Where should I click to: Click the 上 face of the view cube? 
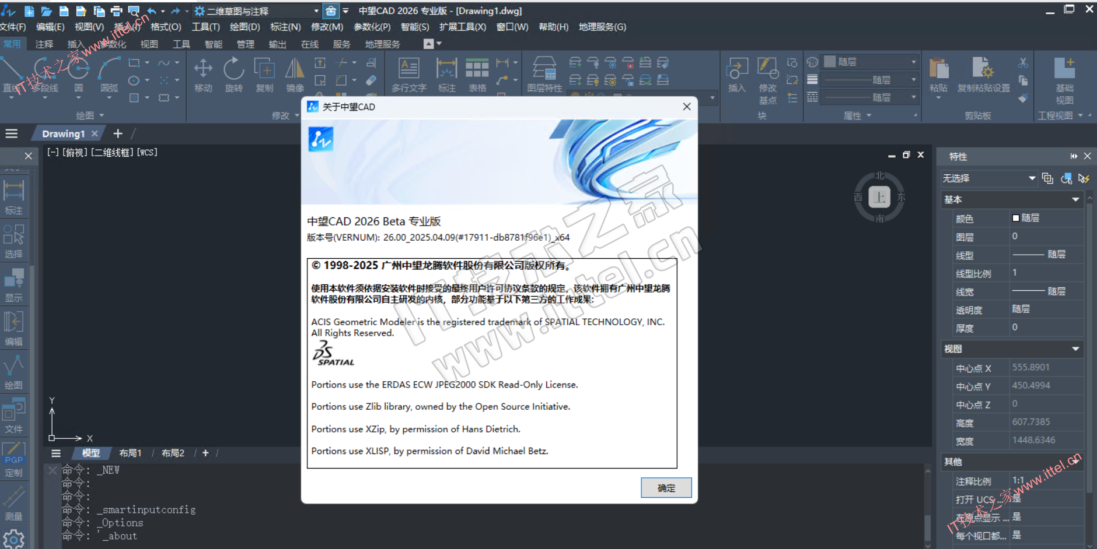click(879, 197)
